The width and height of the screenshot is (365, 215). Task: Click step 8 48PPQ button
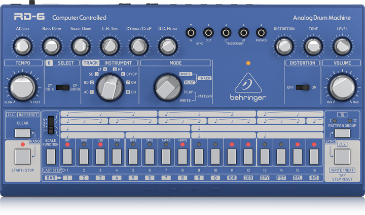click(182, 157)
